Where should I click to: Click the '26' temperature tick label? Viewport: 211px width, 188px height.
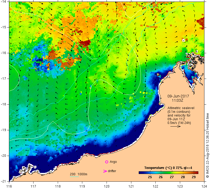click(x=161, y=177)
